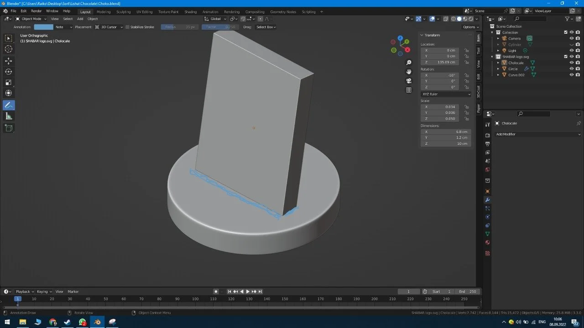584x328 pixels.
Task: Open the Render menu
Action: coord(36,11)
